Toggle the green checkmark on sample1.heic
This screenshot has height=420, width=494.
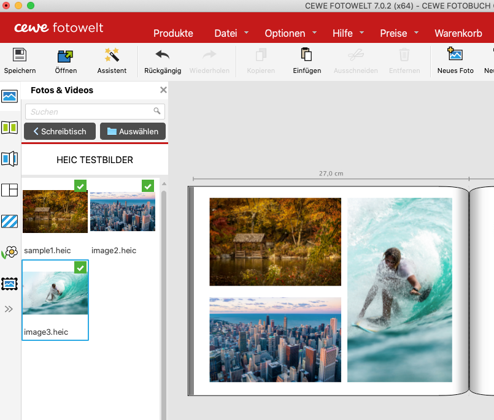click(80, 186)
